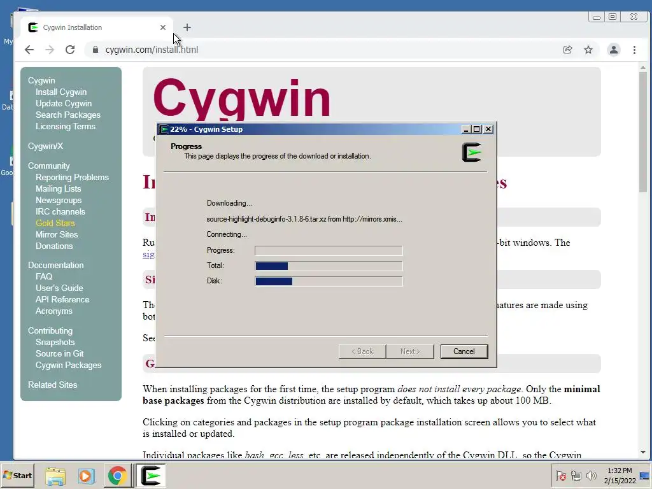This screenshot has height=489, width=652.
Task: Click the Show desktop tray button
Action: pyautogui.click(x=645, y=476)
